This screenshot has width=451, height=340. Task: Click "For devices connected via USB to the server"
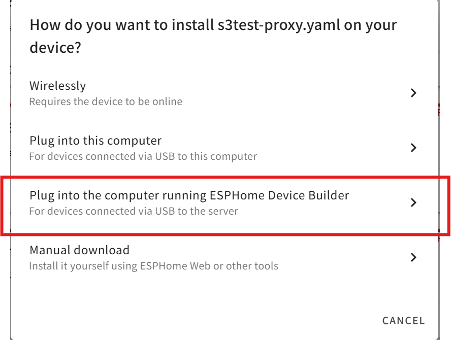click(x=133, y=211)
